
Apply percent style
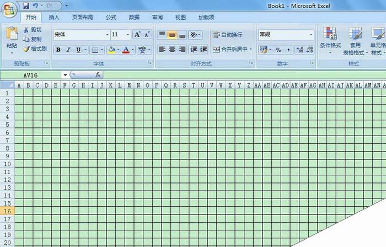[278, 50]
